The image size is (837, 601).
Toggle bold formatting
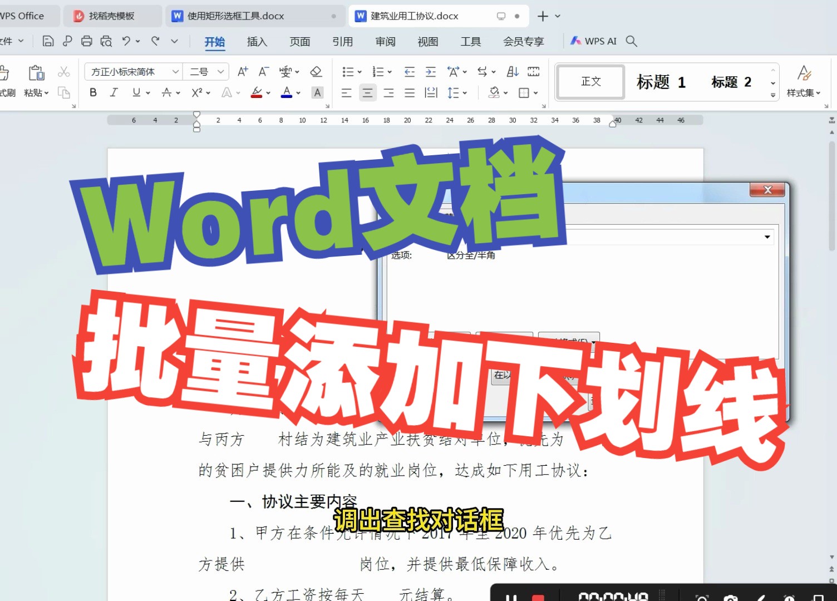click(93, 92)
